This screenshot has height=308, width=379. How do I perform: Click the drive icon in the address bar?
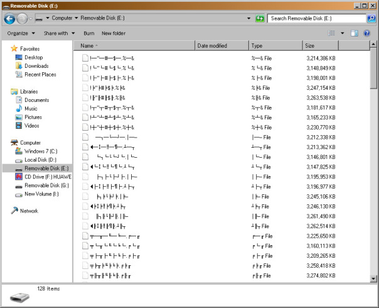click(39, 18)
